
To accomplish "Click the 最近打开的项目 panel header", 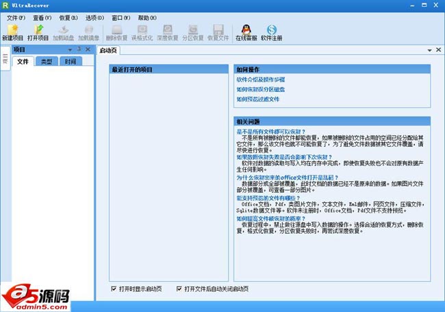I will pyautogui.click(x=169, y=69).
